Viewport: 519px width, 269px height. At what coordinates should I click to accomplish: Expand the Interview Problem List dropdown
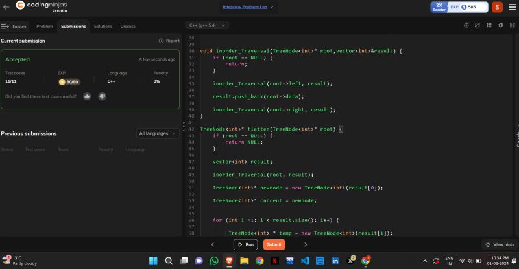click(248, 7)
